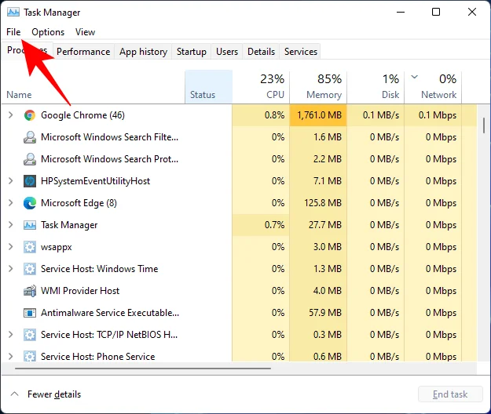
Task: Click the Microsoft Windows Search Protocol icon
Action: (x=30, y=159)
